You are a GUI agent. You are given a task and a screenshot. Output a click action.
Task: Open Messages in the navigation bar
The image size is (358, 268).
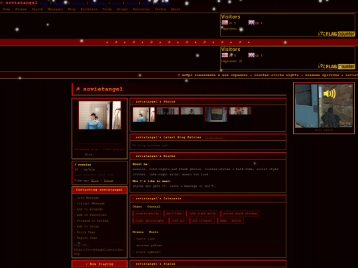55,9
